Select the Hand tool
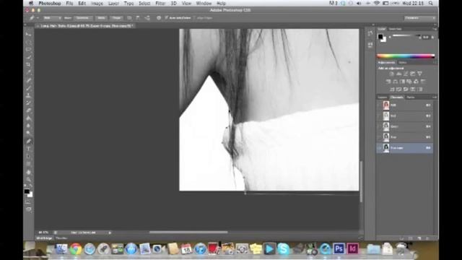462x260 pixels. pyautogui.click(x=29, y=172)
